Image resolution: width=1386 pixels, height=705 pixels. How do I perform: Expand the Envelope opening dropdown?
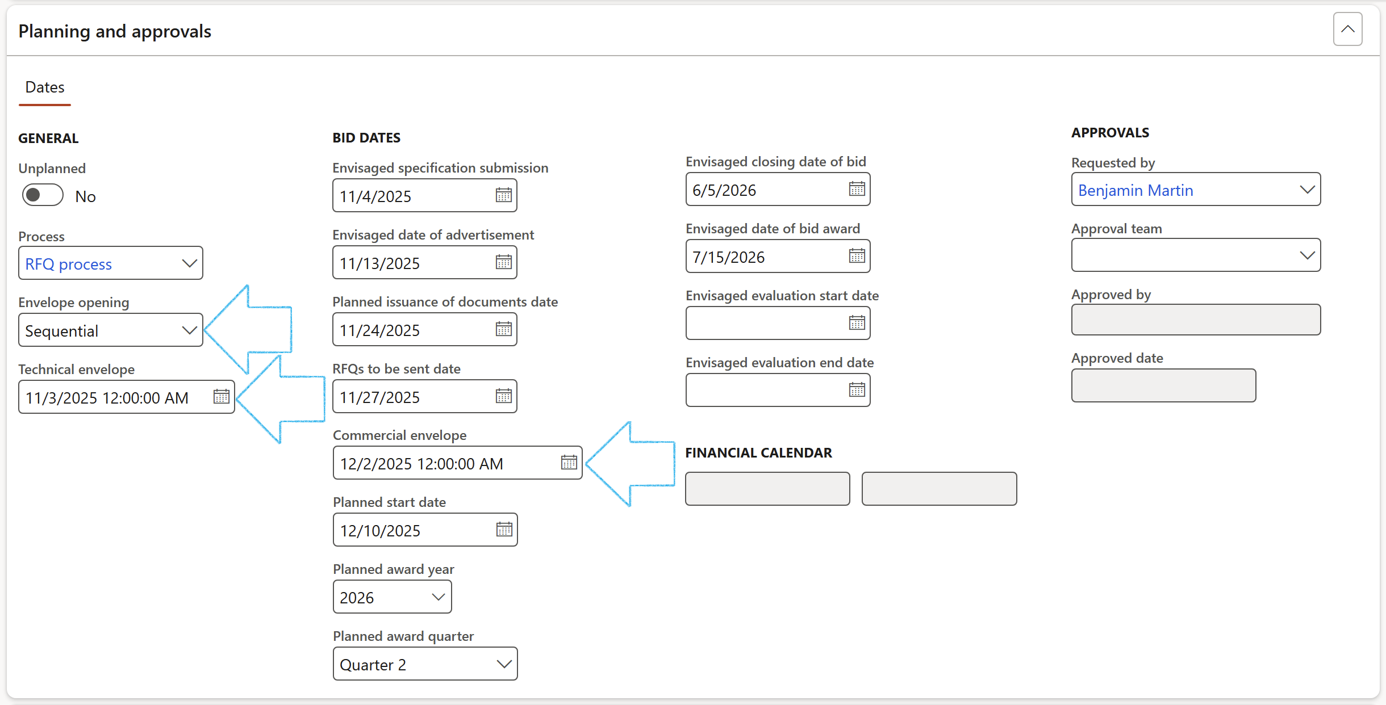point(189,330)
